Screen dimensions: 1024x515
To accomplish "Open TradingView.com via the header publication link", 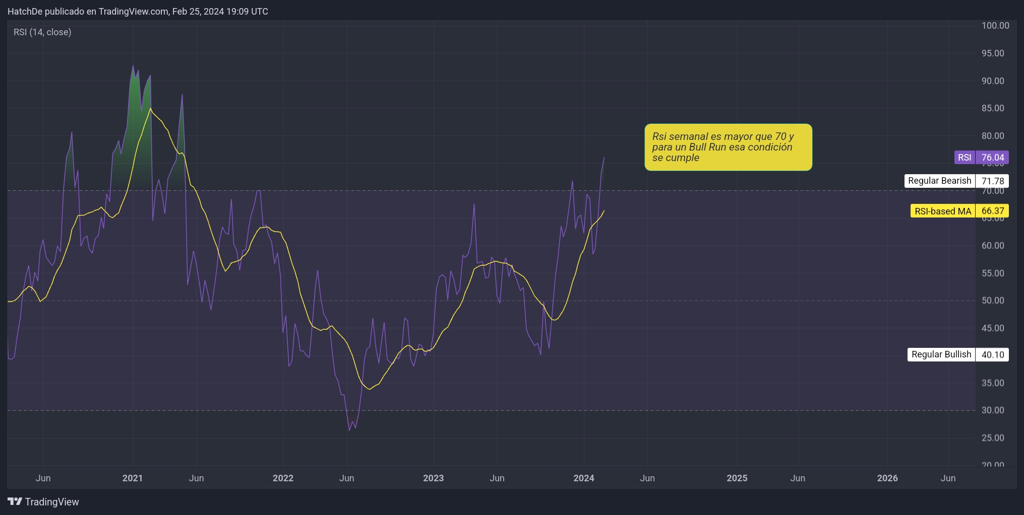I will coord(132,11).
